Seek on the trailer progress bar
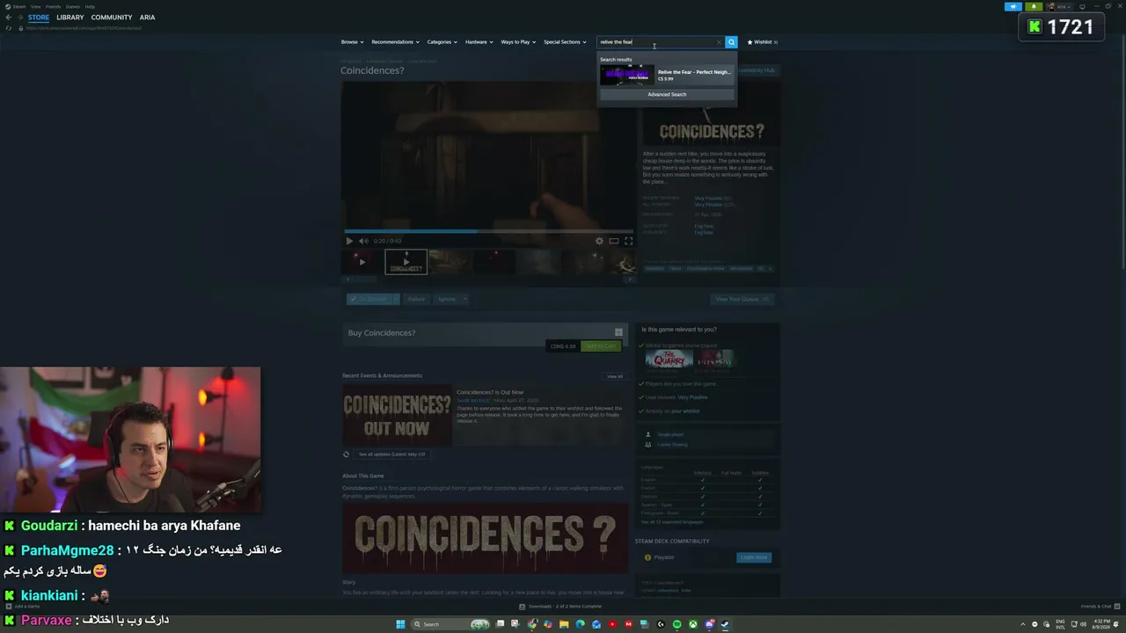This screenshot has height=633, width=1126. pyautogui.click(x=488, y=231)
